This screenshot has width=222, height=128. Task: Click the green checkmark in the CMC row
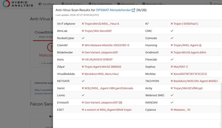click(172, 31)
